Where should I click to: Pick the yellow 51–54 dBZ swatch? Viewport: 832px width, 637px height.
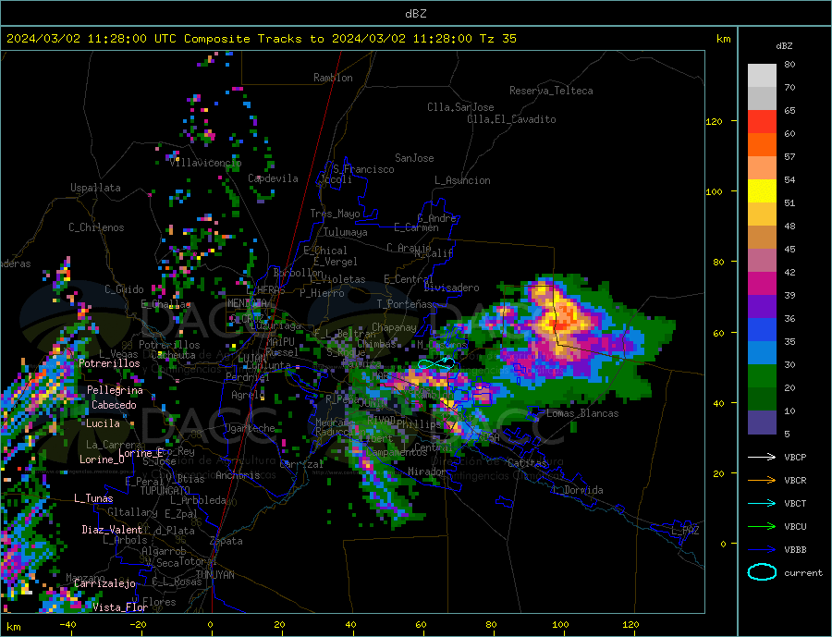click(762, 191)
